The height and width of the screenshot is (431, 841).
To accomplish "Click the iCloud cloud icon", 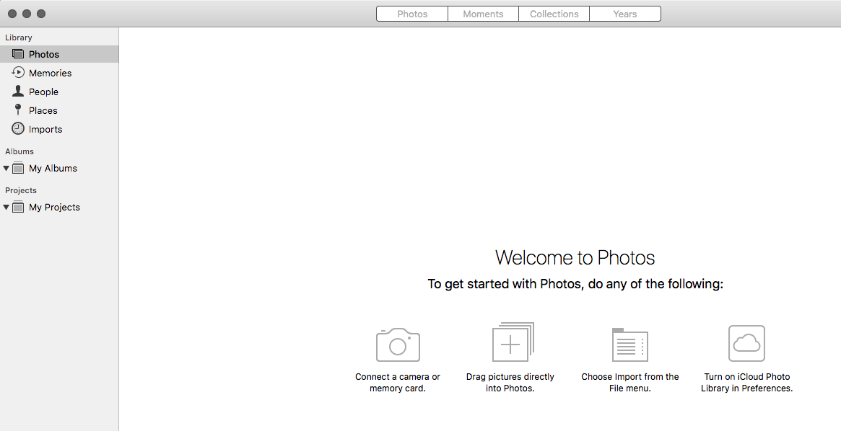I will (x=746, y=343).
